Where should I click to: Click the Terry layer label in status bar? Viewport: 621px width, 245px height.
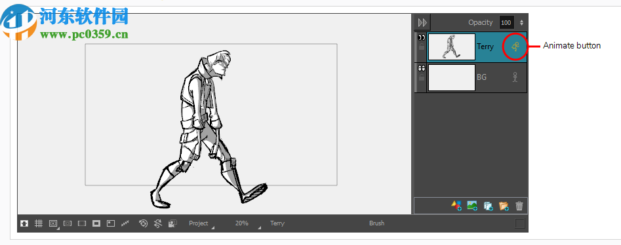[277, 223]
